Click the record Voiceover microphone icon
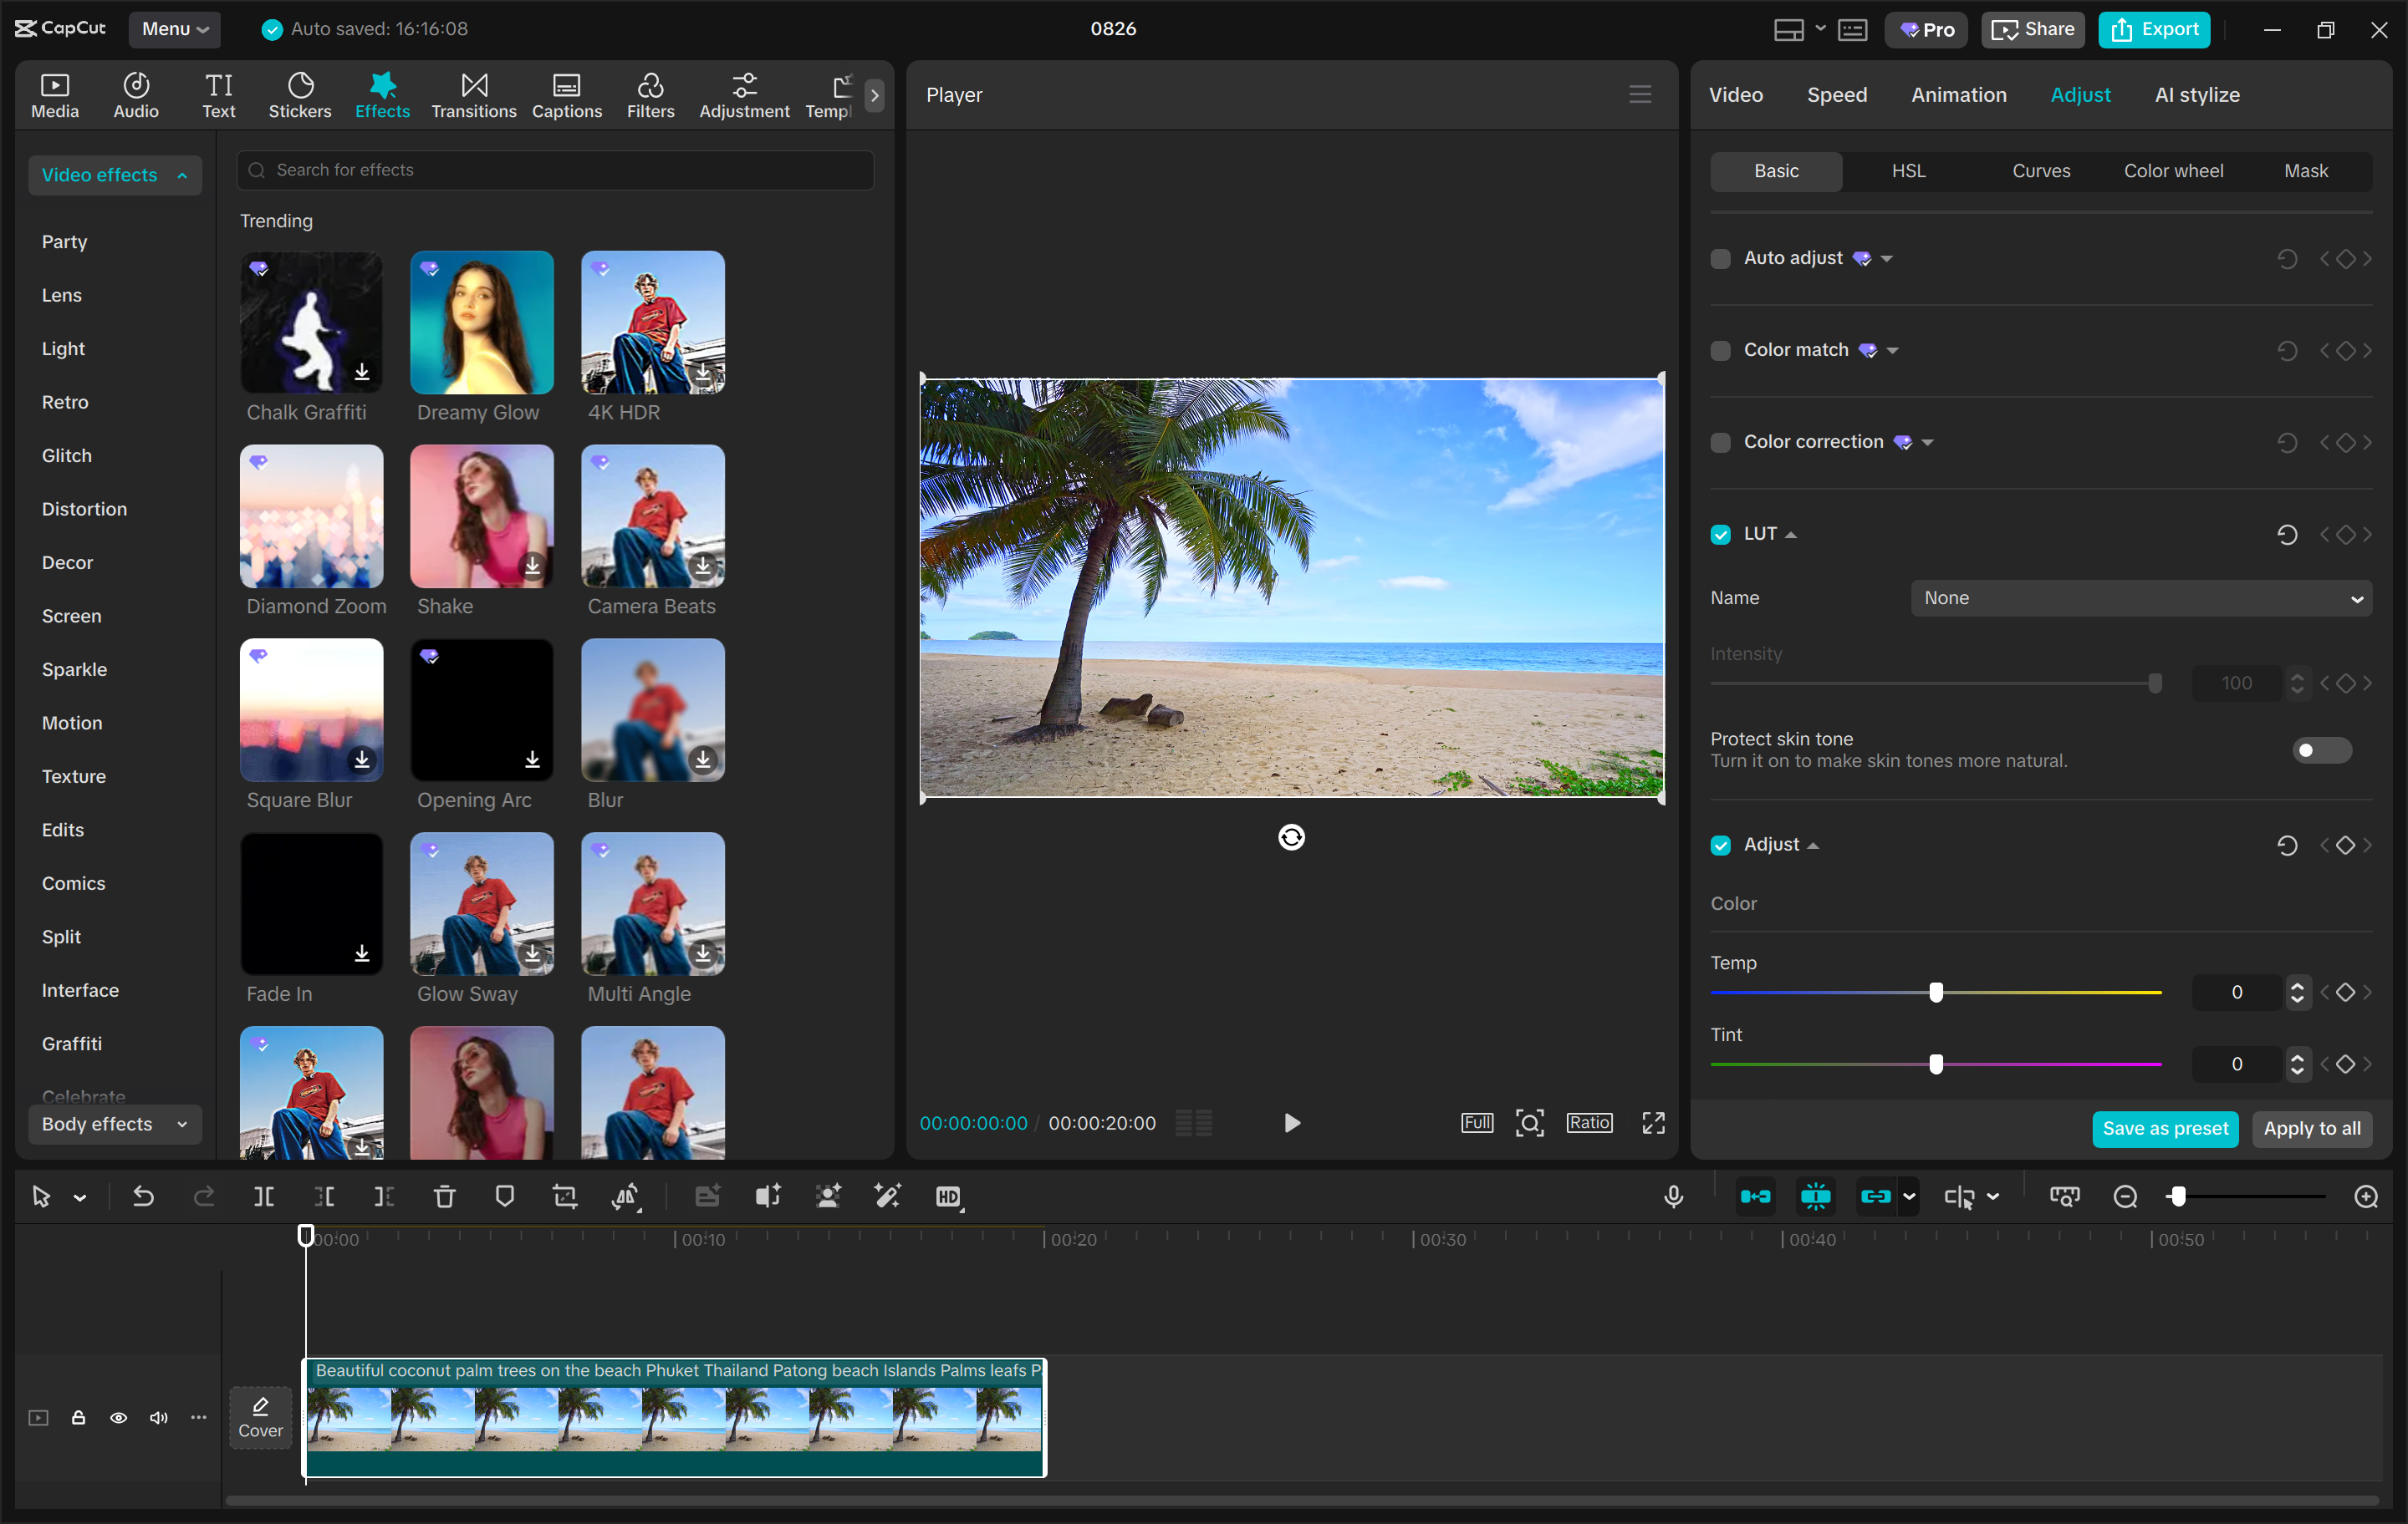Viewport: 2408px width, 1524px height. tap(1673, 1195)
